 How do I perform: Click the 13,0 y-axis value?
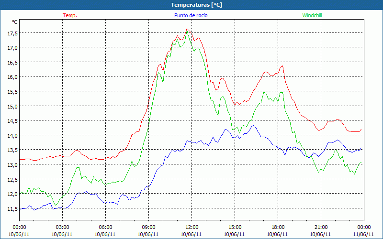(x=12, y=164)
